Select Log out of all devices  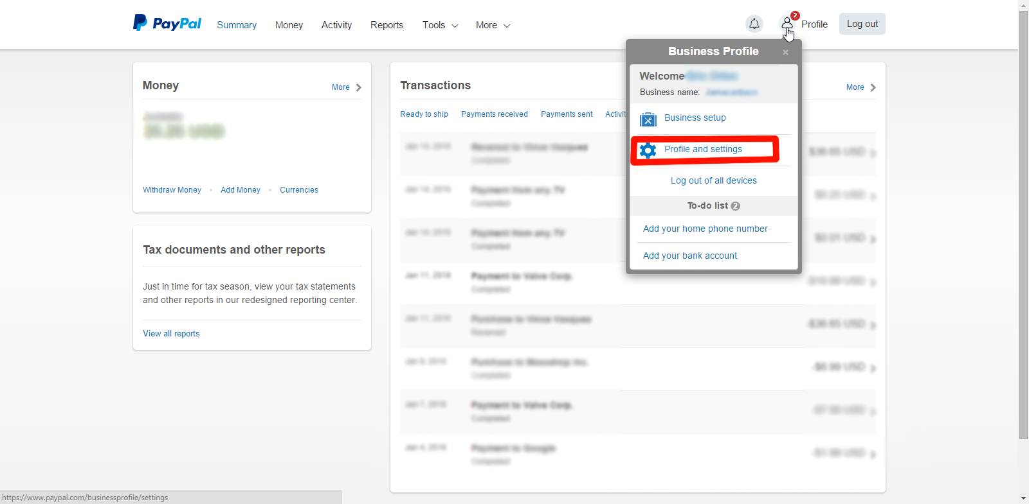714,180
